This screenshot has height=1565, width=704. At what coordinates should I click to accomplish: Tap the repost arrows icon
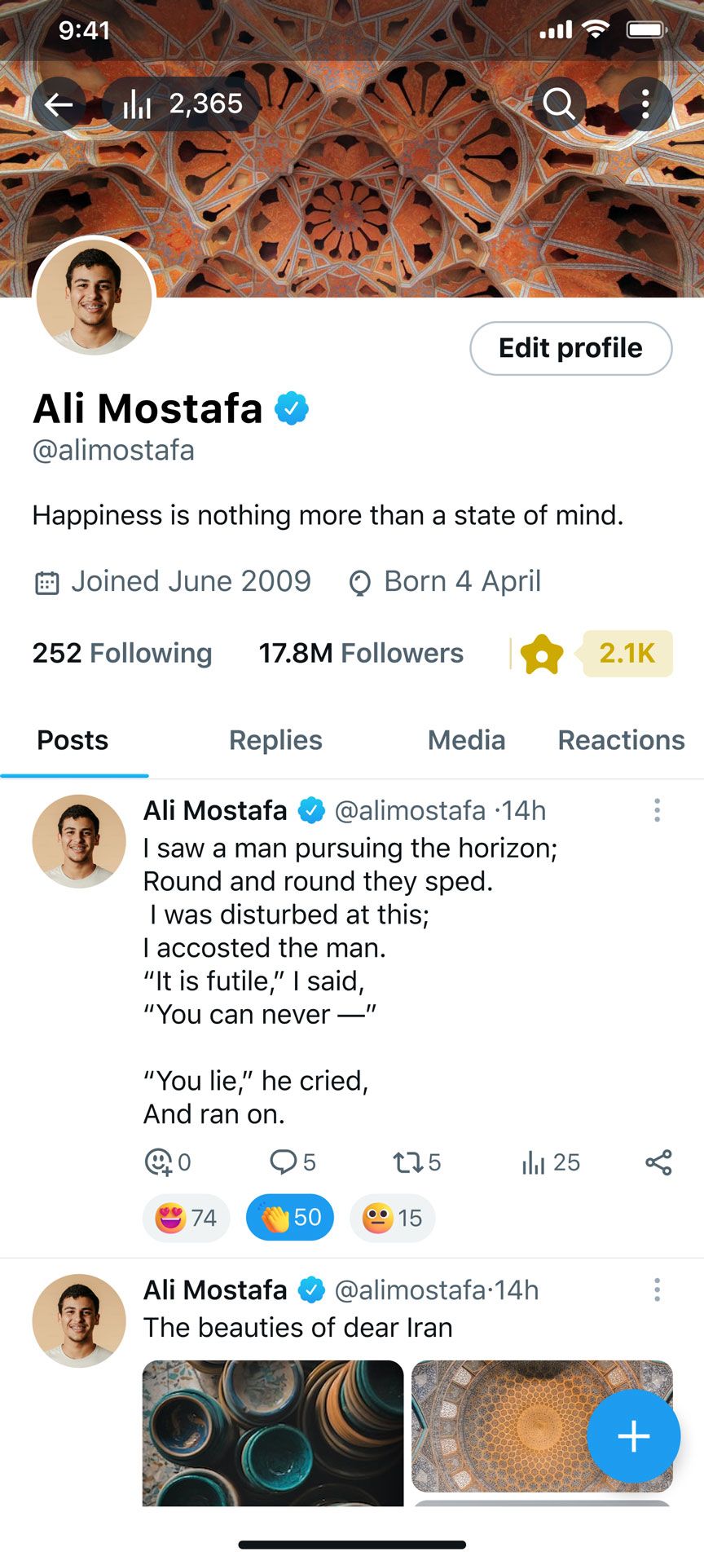[x=406, y=1162]
